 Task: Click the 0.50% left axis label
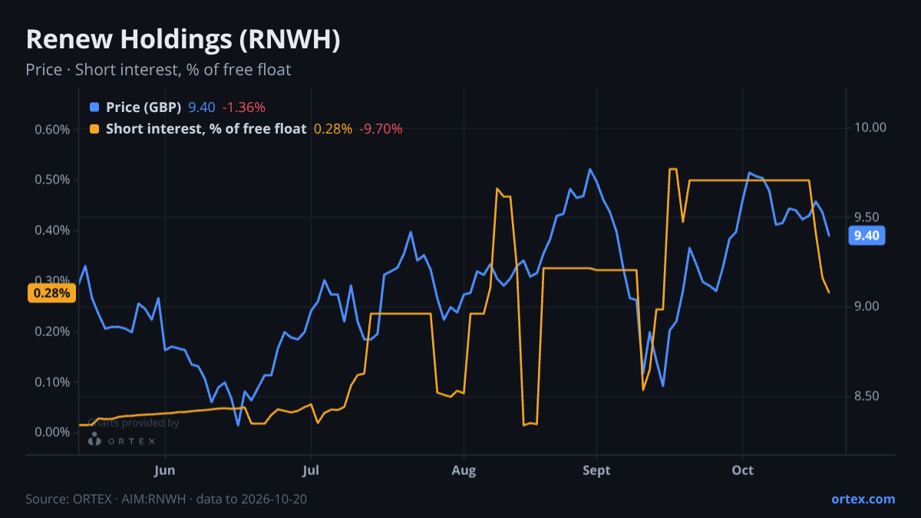pos(52,180)
